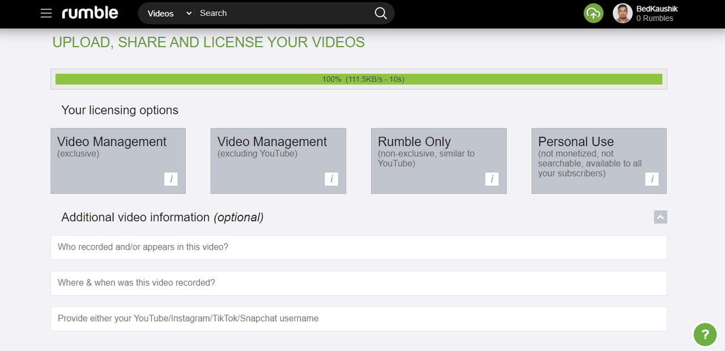Show info for excluding YouTube option
The height and width of the screenshot is (351, 725).
point(331,179)
